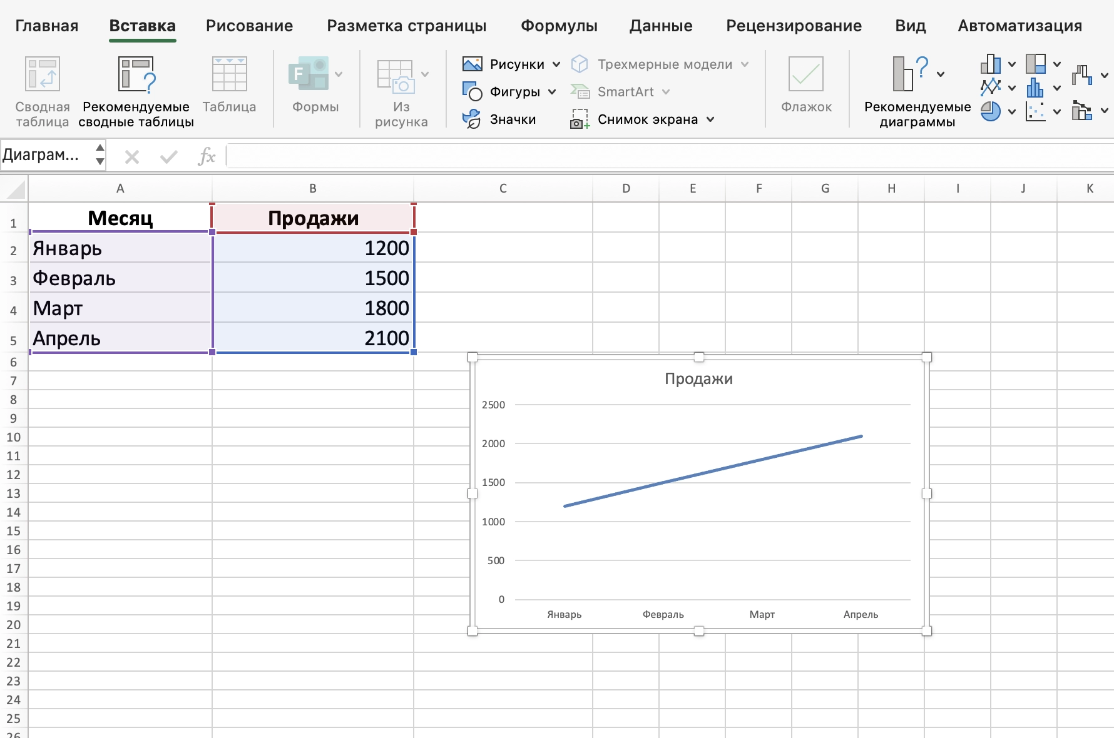The height and width of the screenshot is (738, 1114).
Task: Insert a waterfall chart icon
Action: [x=1081, y=75]
